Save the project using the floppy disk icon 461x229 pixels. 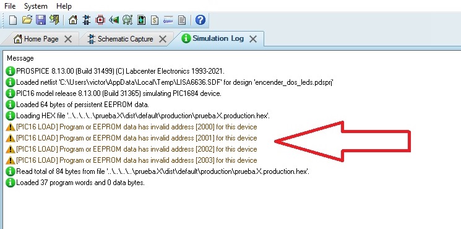41,20
